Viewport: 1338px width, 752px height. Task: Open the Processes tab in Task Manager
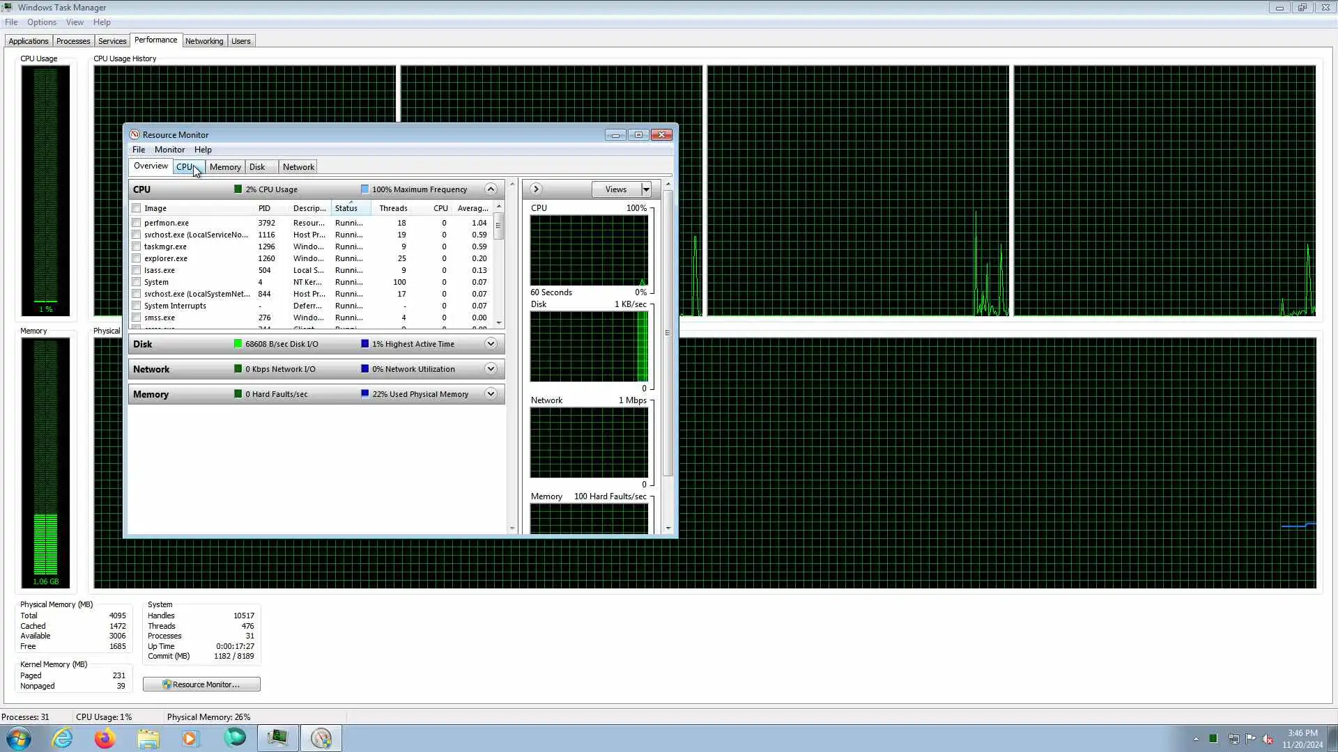73,41
